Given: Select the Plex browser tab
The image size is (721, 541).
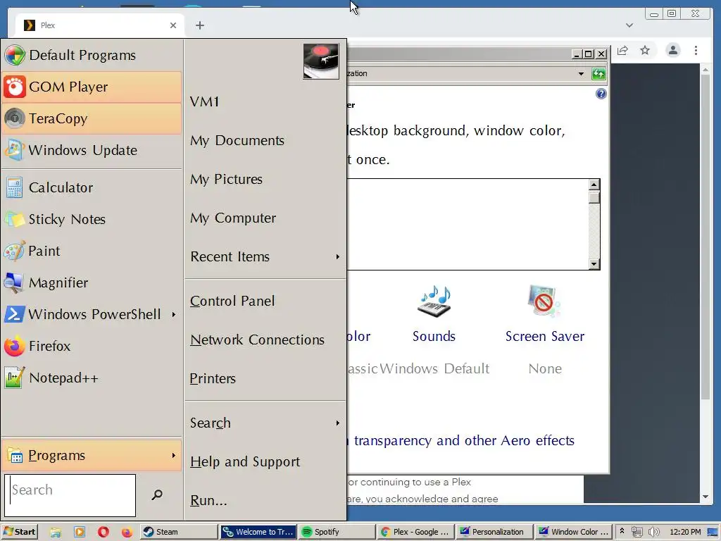Looking at the screenshot, I should 100,25.
